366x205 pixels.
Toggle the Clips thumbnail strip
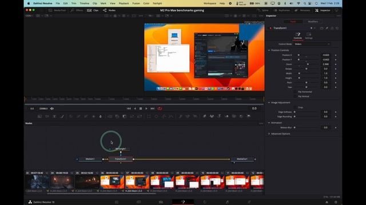coord(93,10)
